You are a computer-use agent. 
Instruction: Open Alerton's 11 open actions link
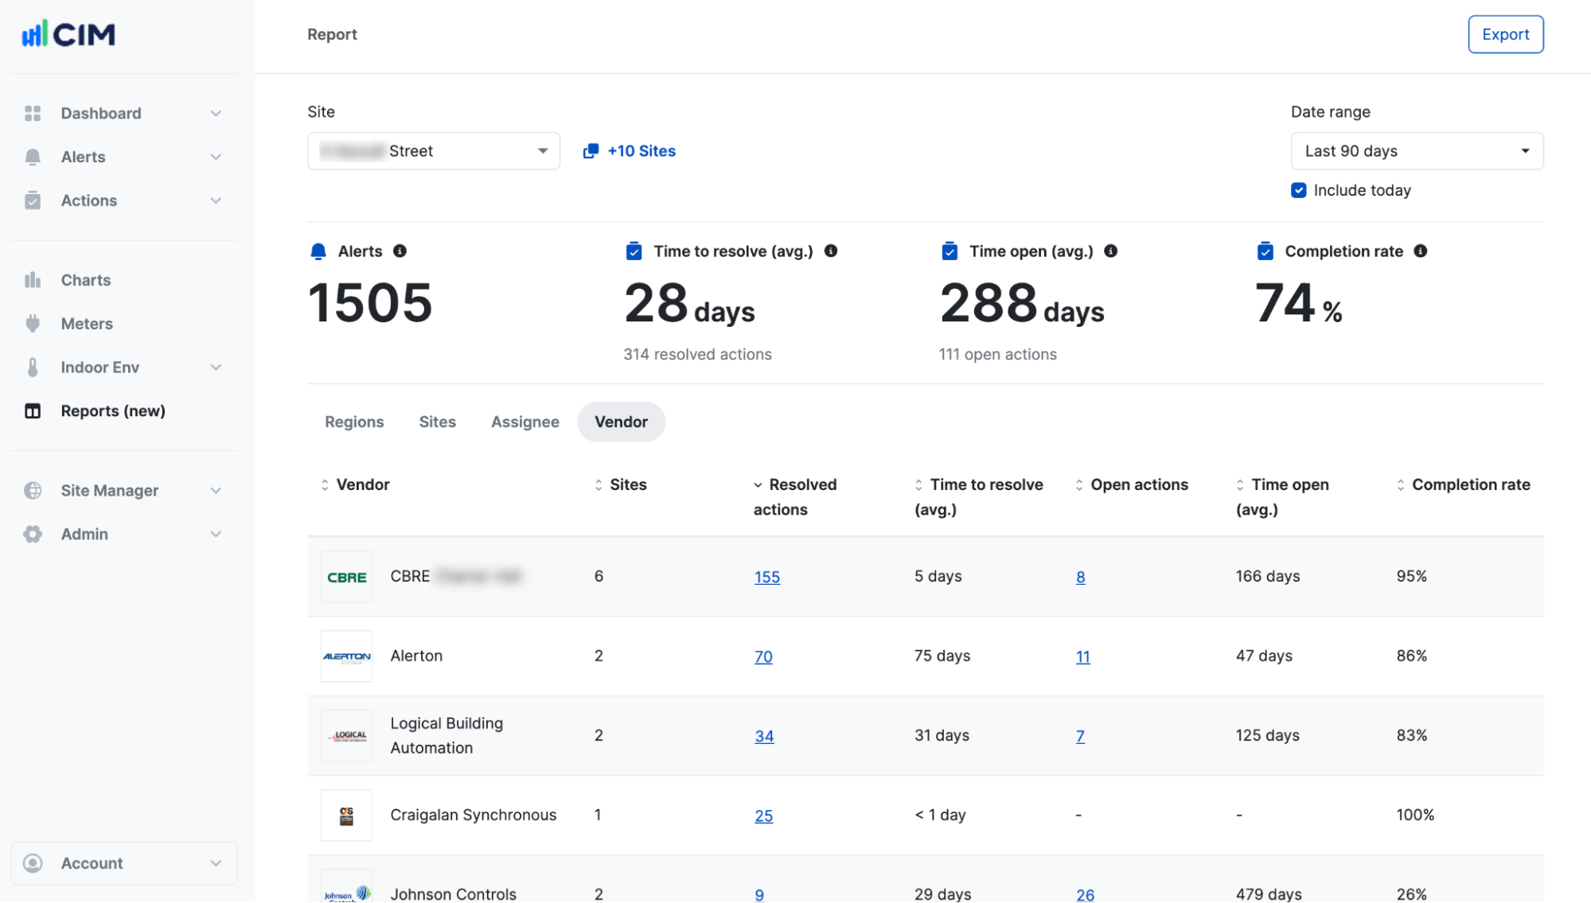point(1083,656)
